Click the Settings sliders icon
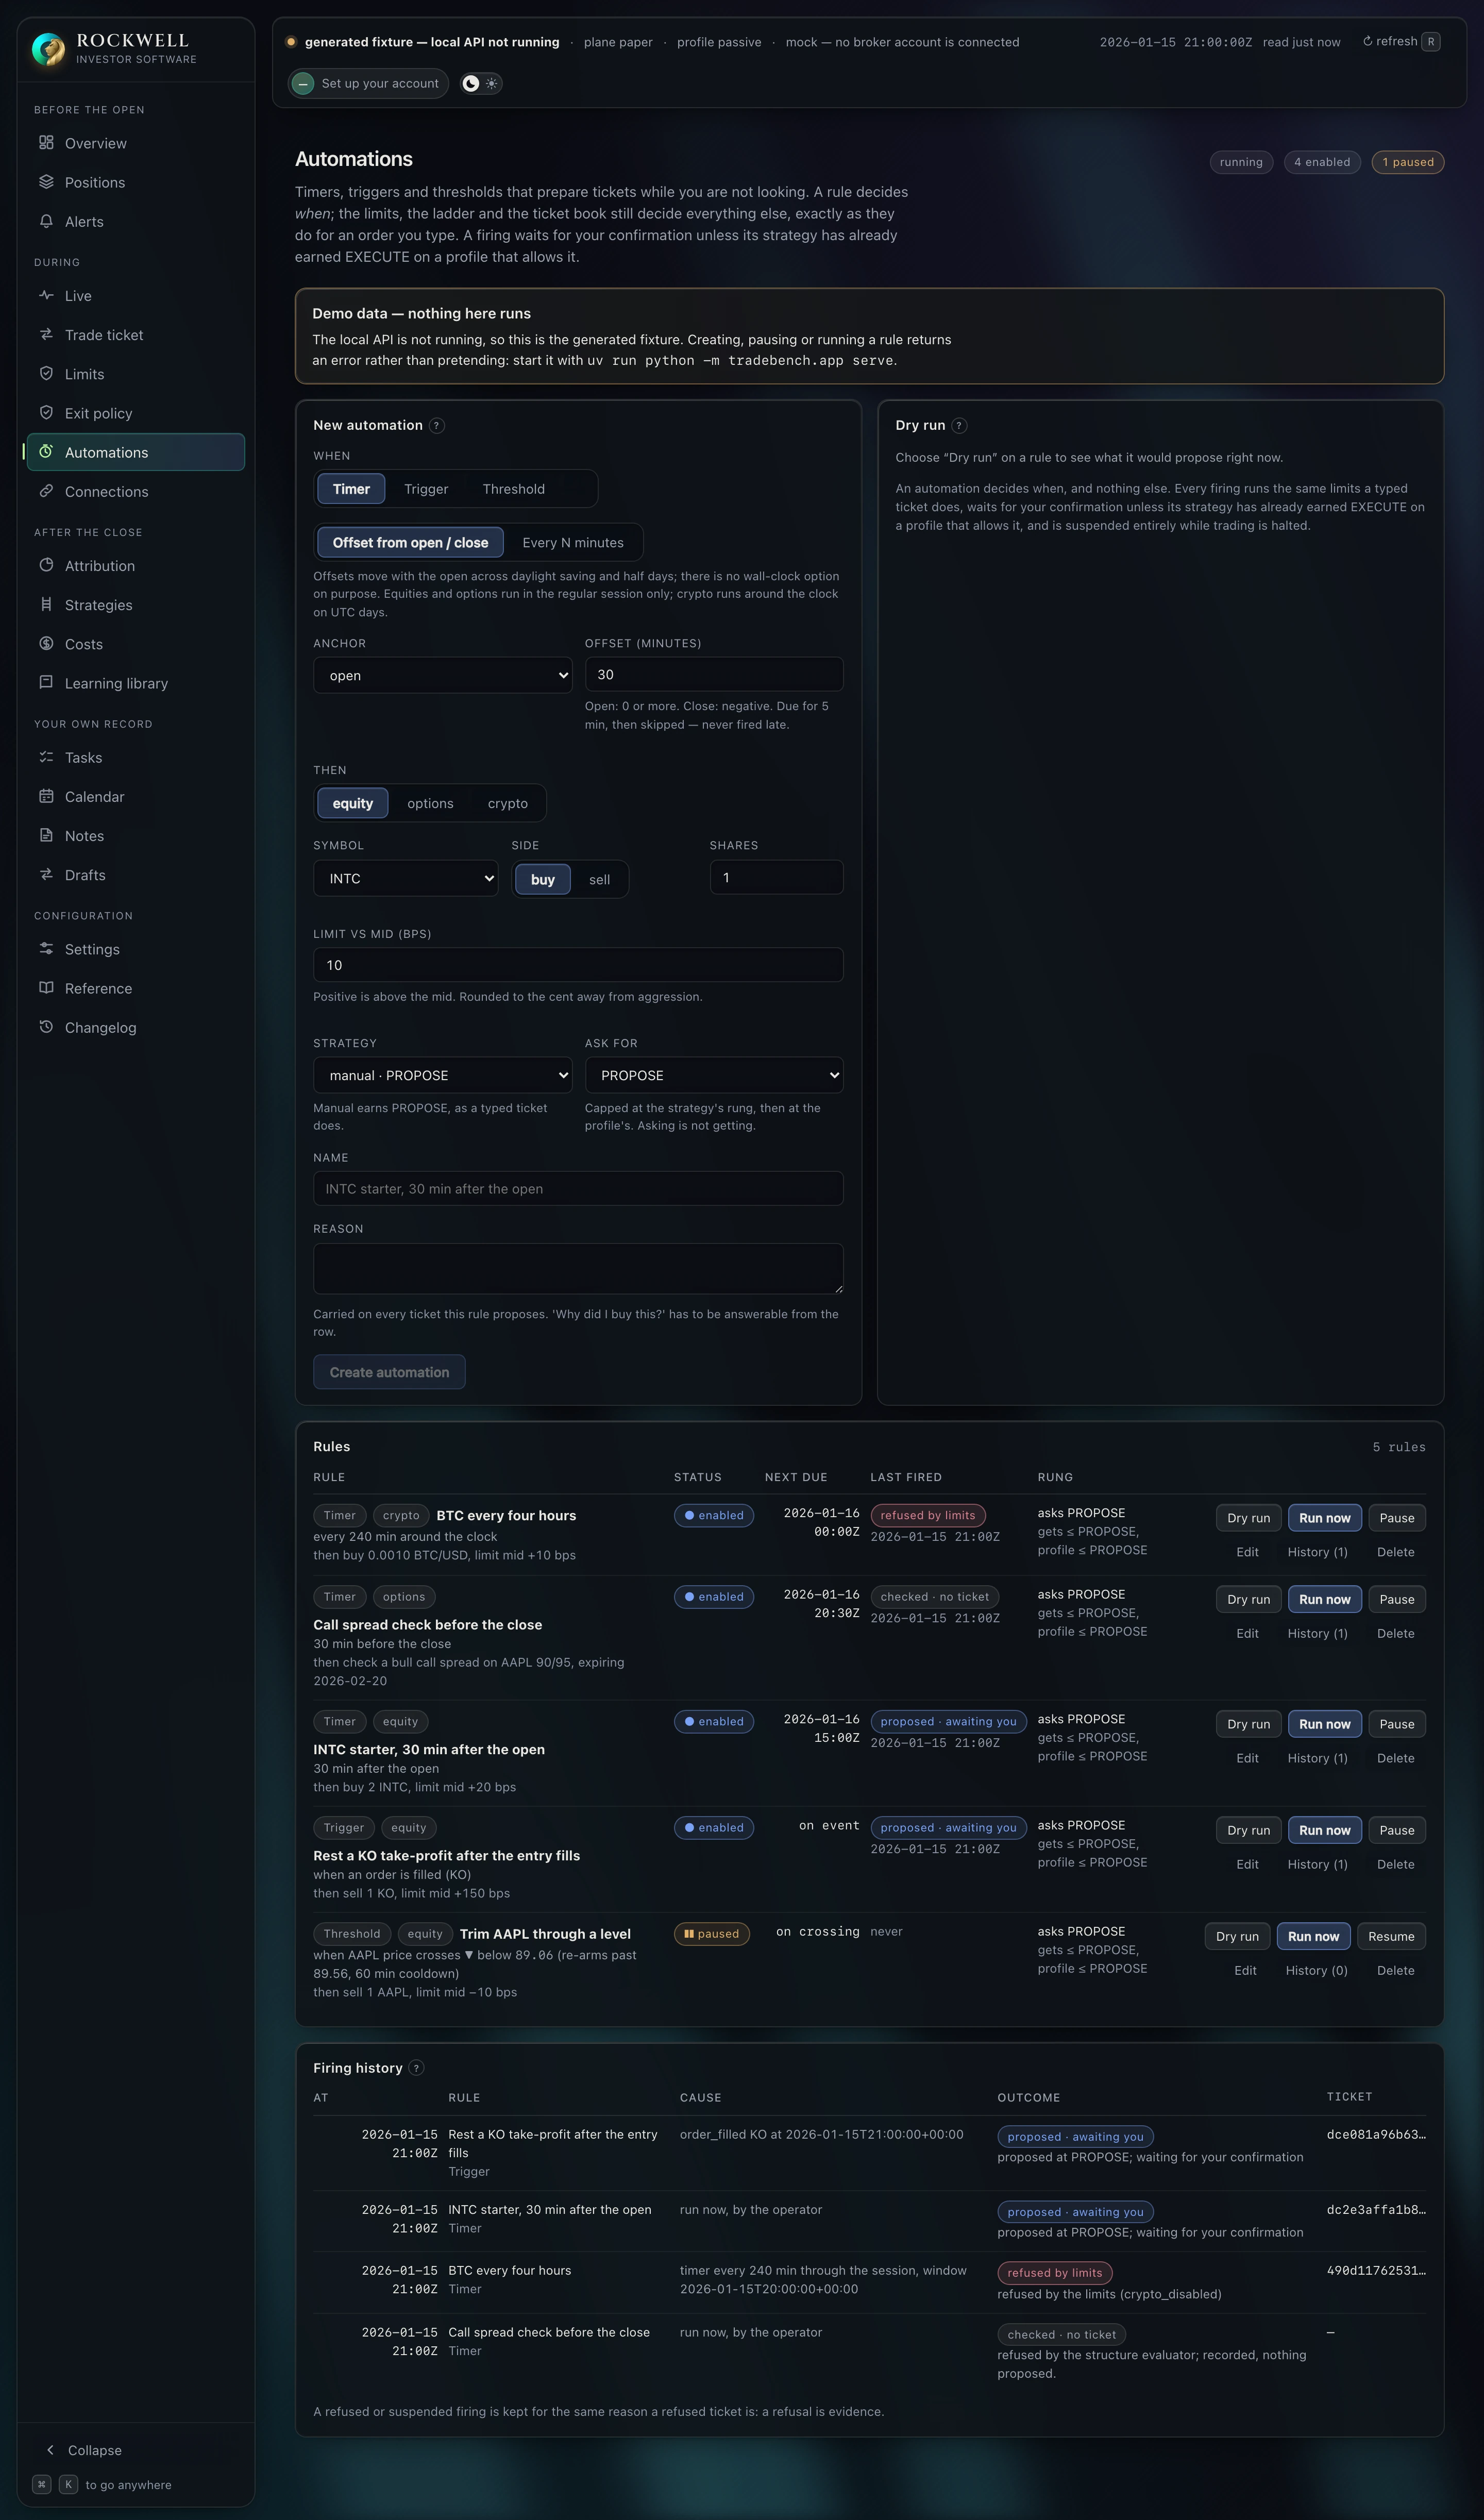 pyautogui.click(x=46, y=948)
